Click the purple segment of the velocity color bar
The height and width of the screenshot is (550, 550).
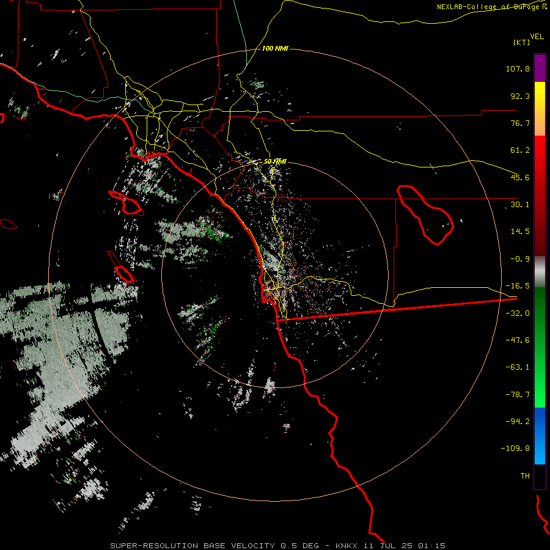pyautogui.click(x=540, y=68)
